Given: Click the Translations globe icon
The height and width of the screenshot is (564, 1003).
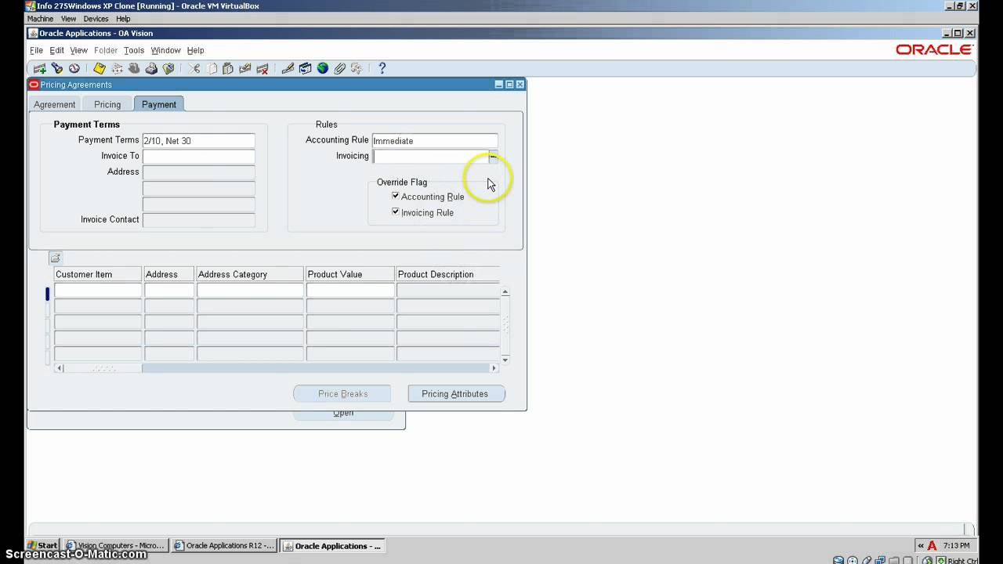Looking at the screenshot, I should pyautogui.click(x=322, y=69).
